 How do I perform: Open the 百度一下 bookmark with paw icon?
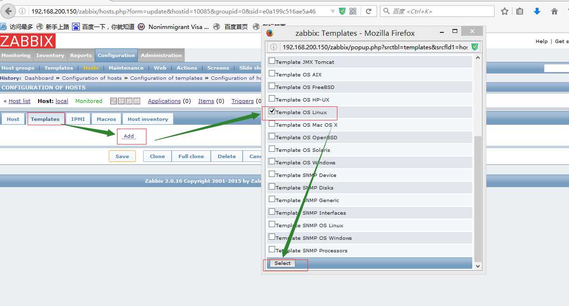[x=103, y=27]
